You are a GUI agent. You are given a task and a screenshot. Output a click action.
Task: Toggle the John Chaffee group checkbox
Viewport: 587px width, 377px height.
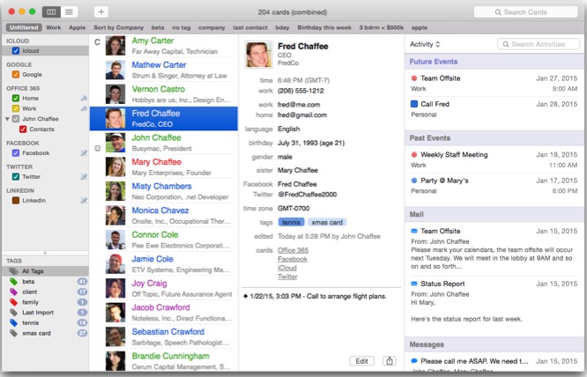point(16,119)
